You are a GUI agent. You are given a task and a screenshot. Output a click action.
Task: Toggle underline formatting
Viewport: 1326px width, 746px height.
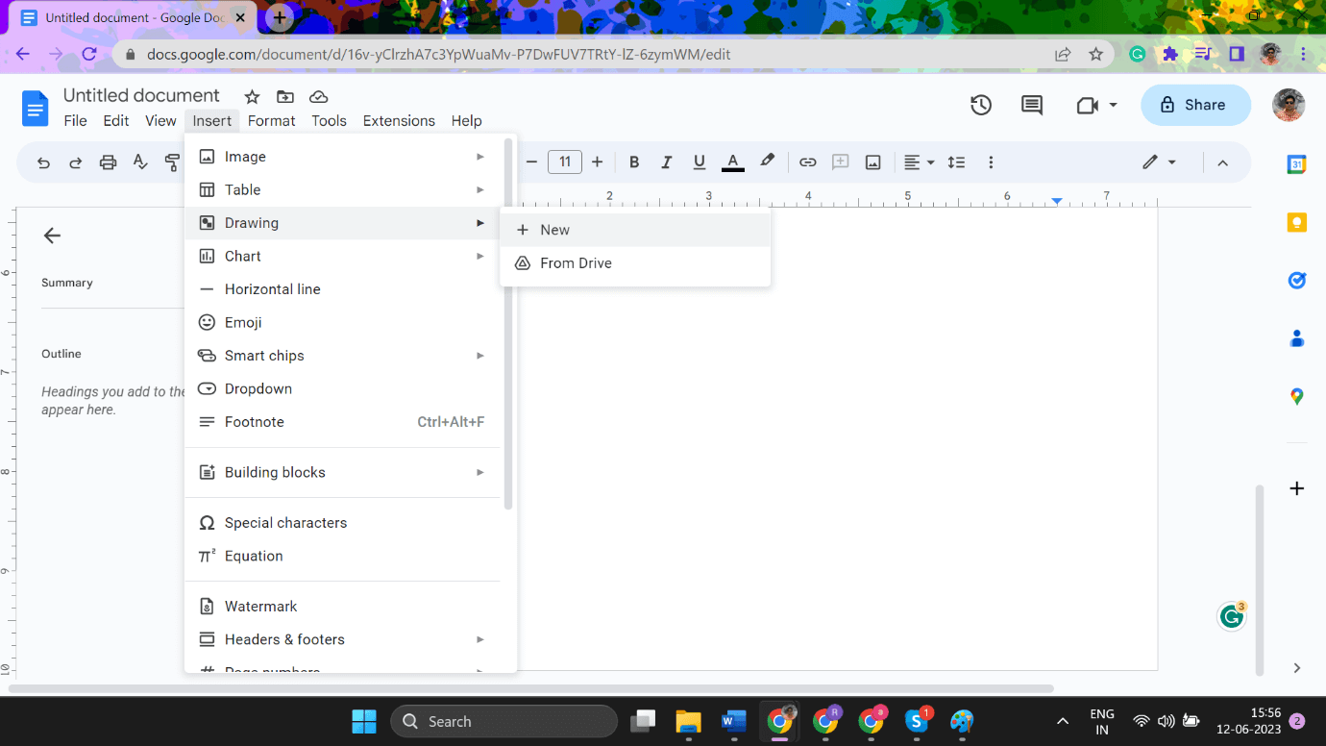(699, 162)
